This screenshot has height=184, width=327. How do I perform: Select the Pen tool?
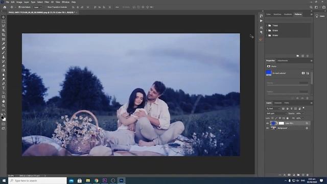click(x=4, y=84)
